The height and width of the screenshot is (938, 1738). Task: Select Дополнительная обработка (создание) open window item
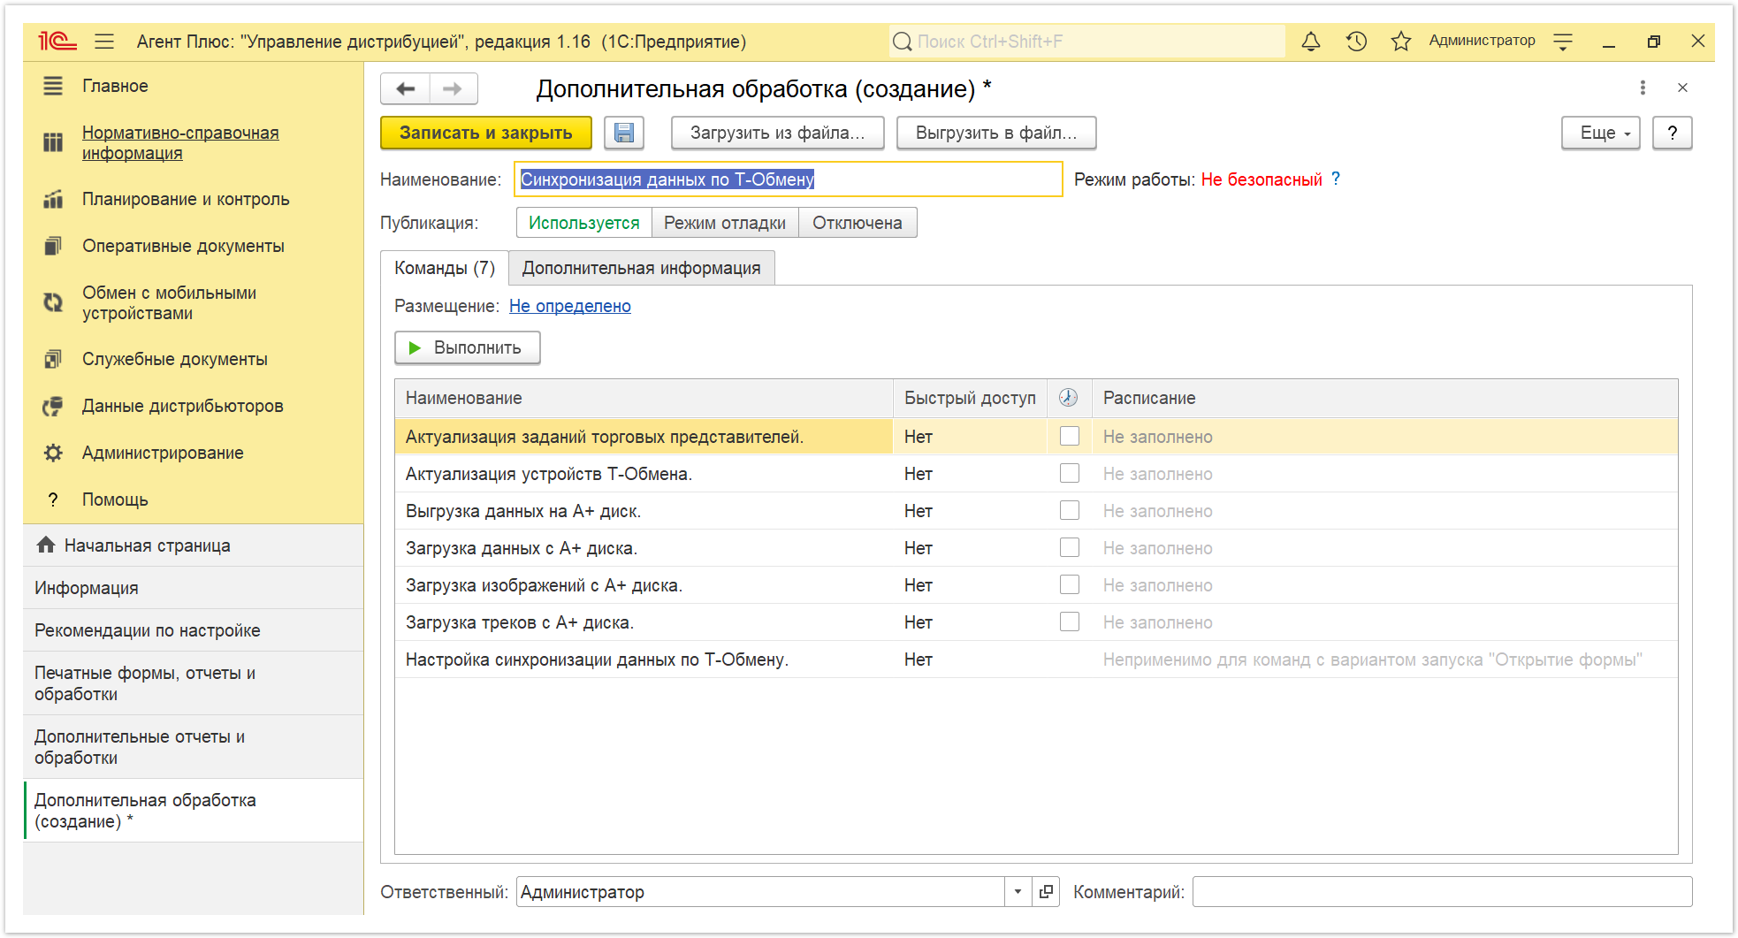(x=193, y=811)
